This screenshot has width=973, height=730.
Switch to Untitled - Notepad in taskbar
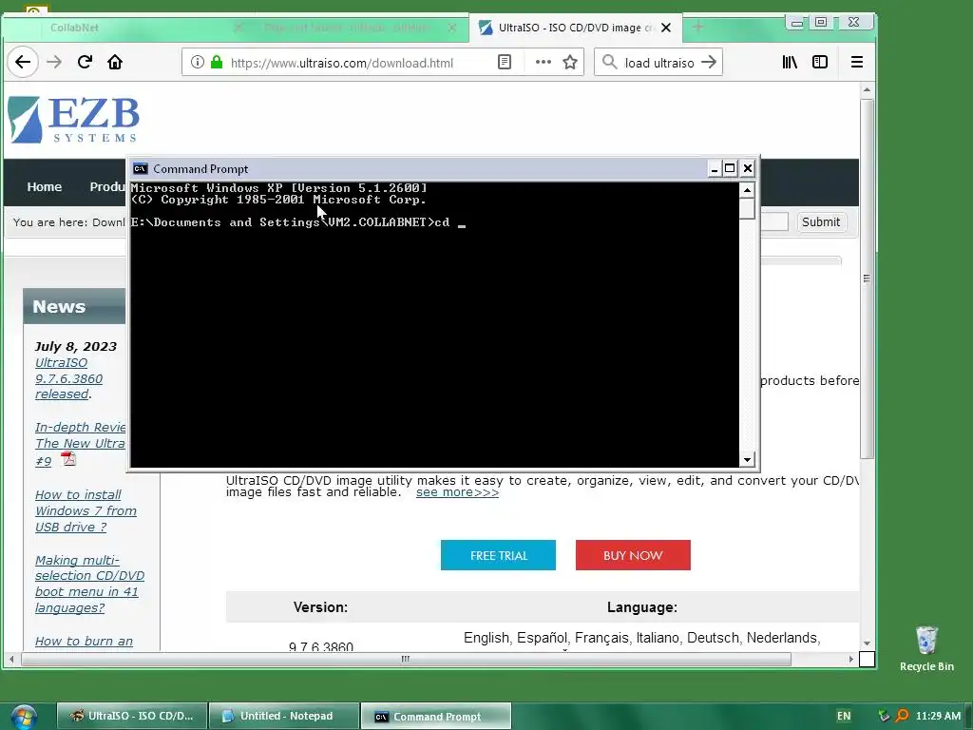point(284,717)
